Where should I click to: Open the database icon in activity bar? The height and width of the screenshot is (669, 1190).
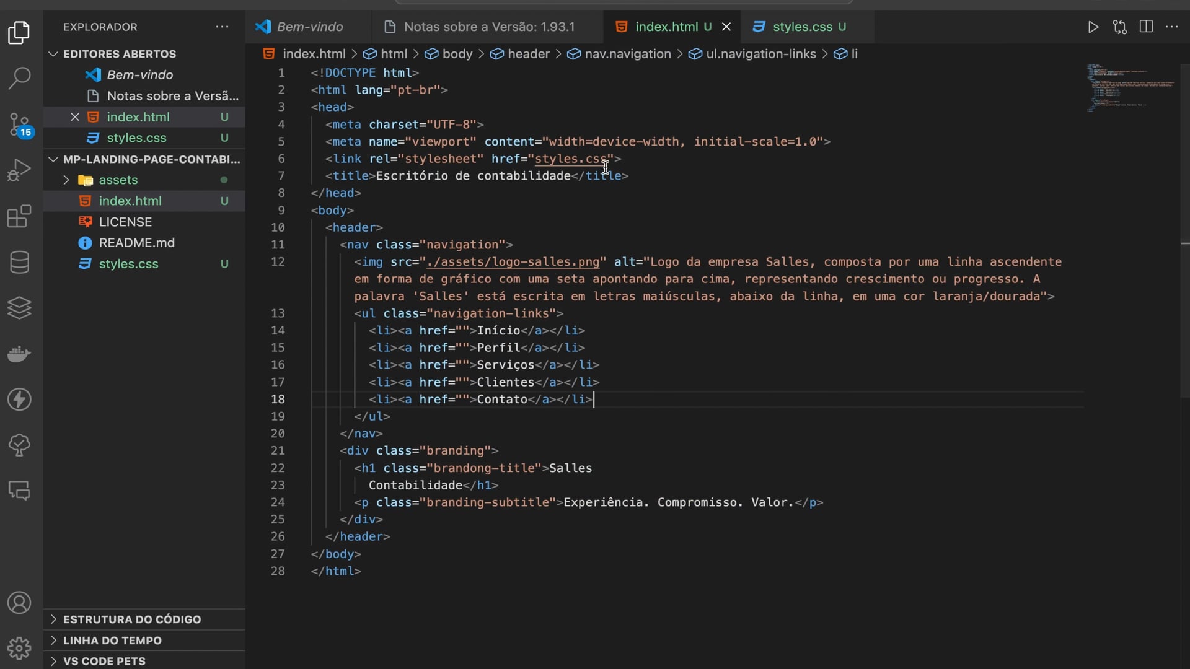tap(19, 262)
